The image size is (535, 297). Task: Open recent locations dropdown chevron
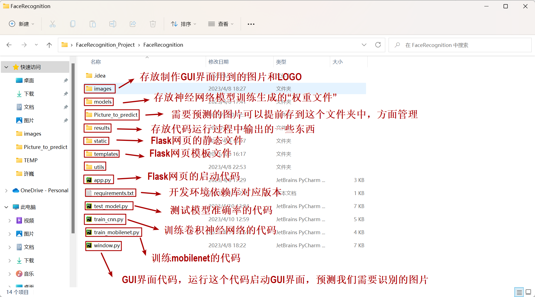(36, 45)
